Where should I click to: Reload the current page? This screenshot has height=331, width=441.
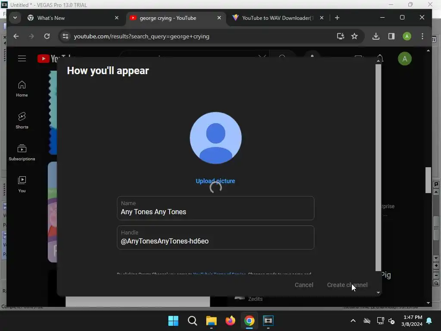click(47, 36)
